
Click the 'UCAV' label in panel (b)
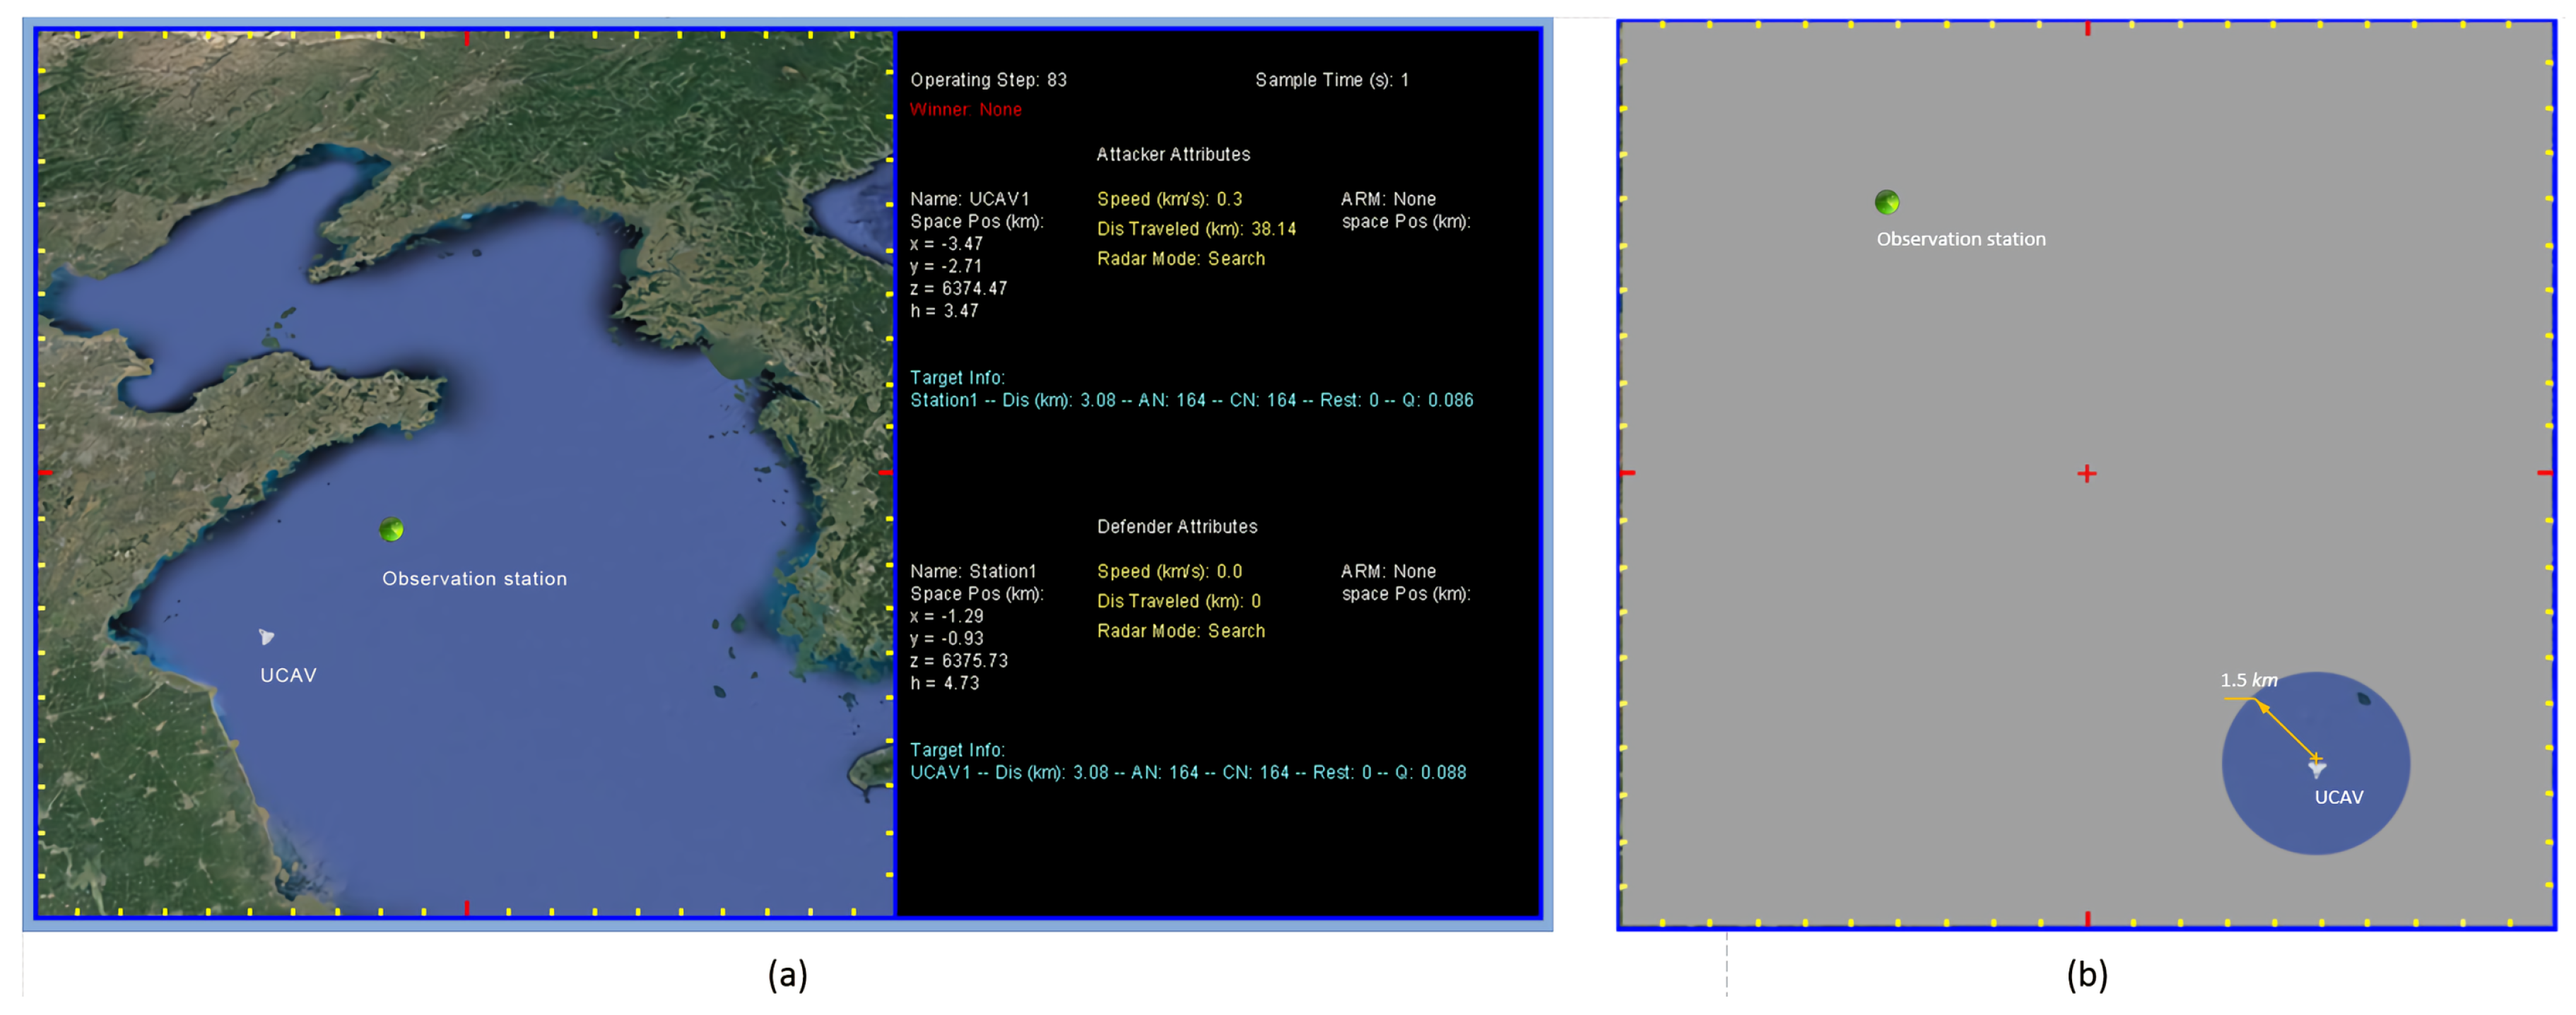(2338, 797)
